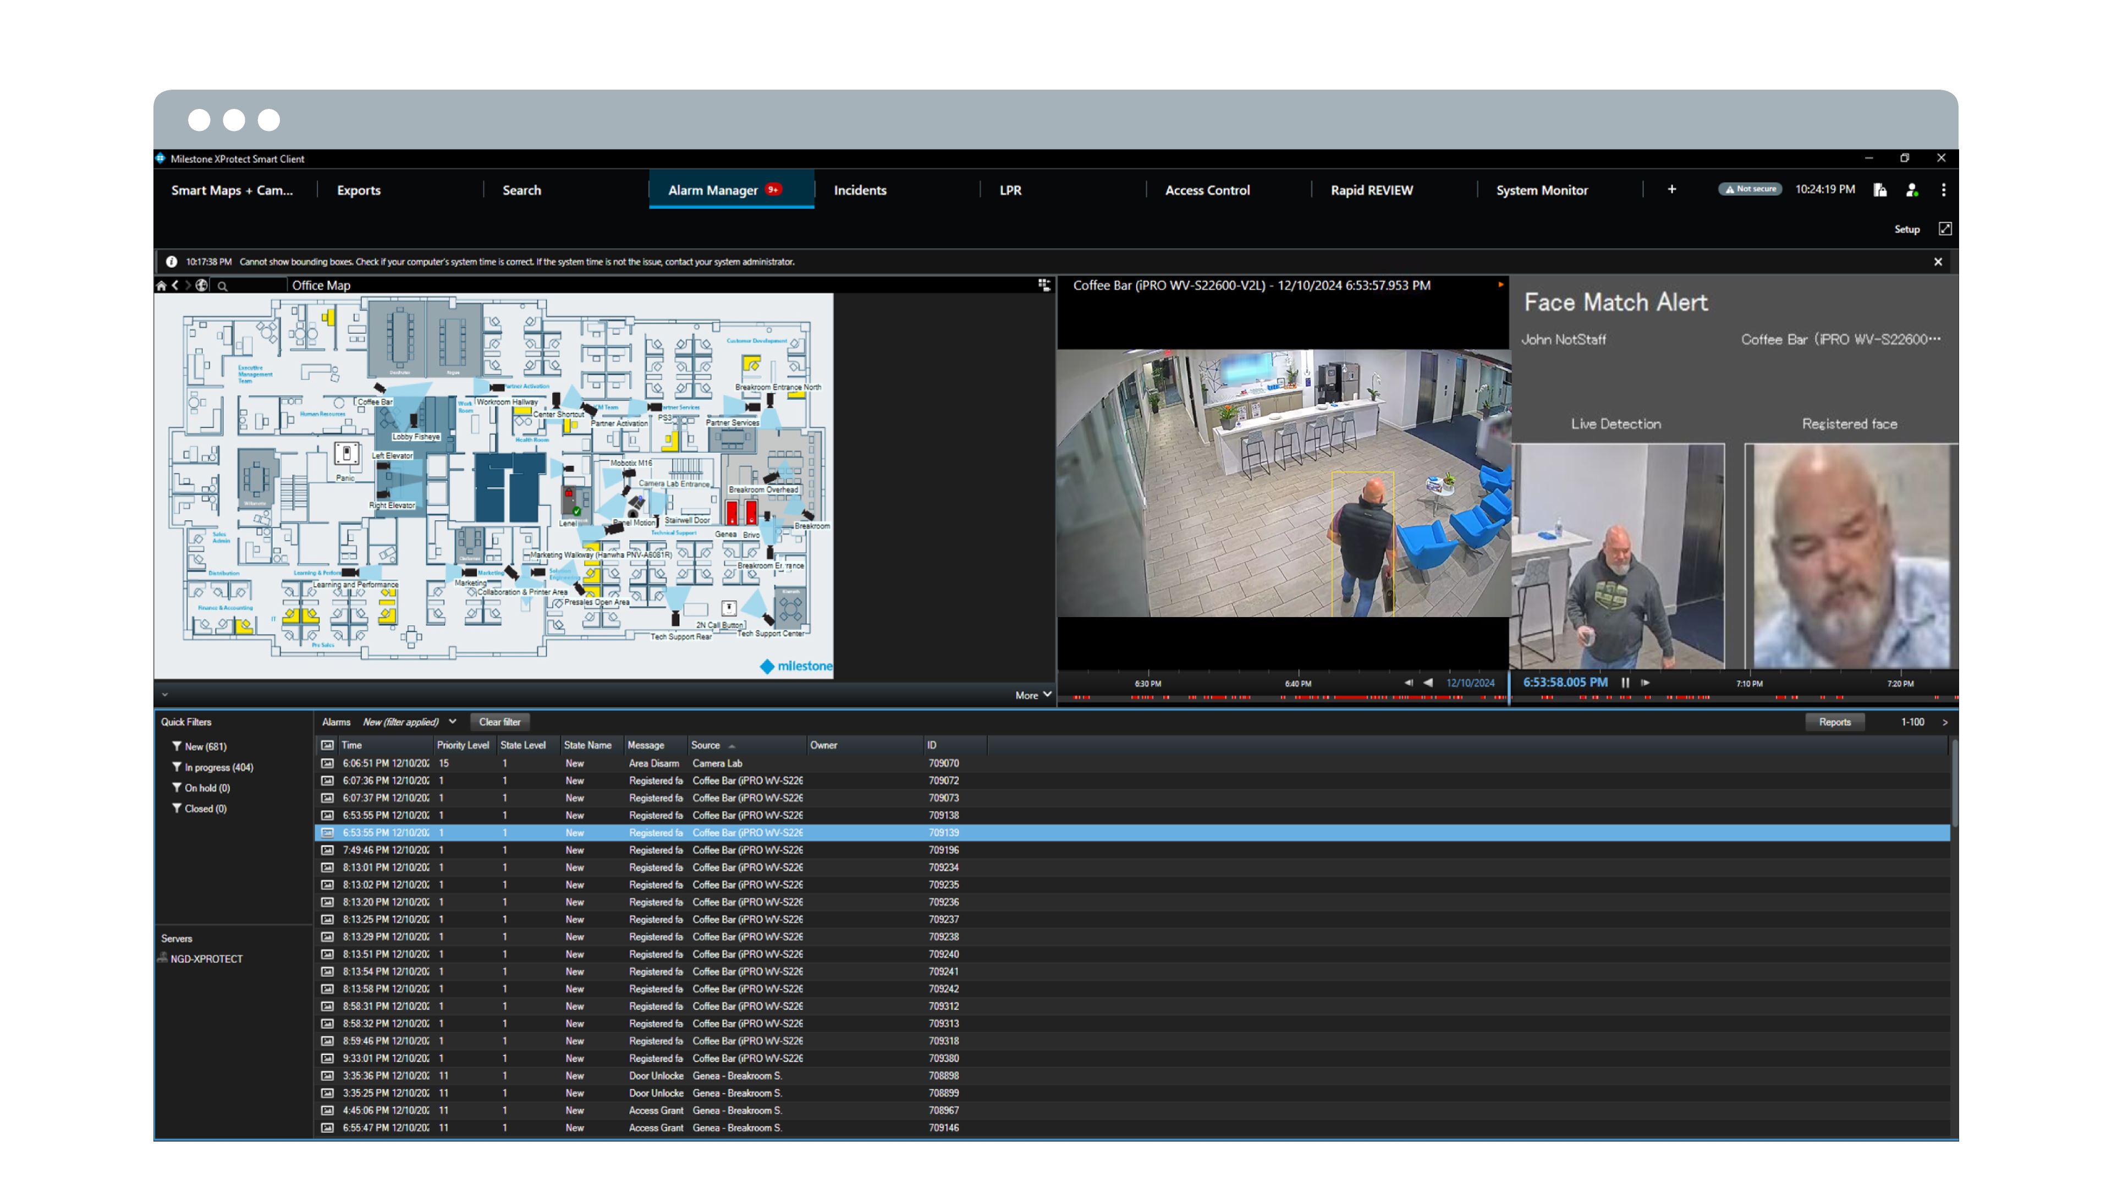The height and width of the screenshot is (1188, 2112).
Task: Sort alarms by the Source column
Action: 706,745
